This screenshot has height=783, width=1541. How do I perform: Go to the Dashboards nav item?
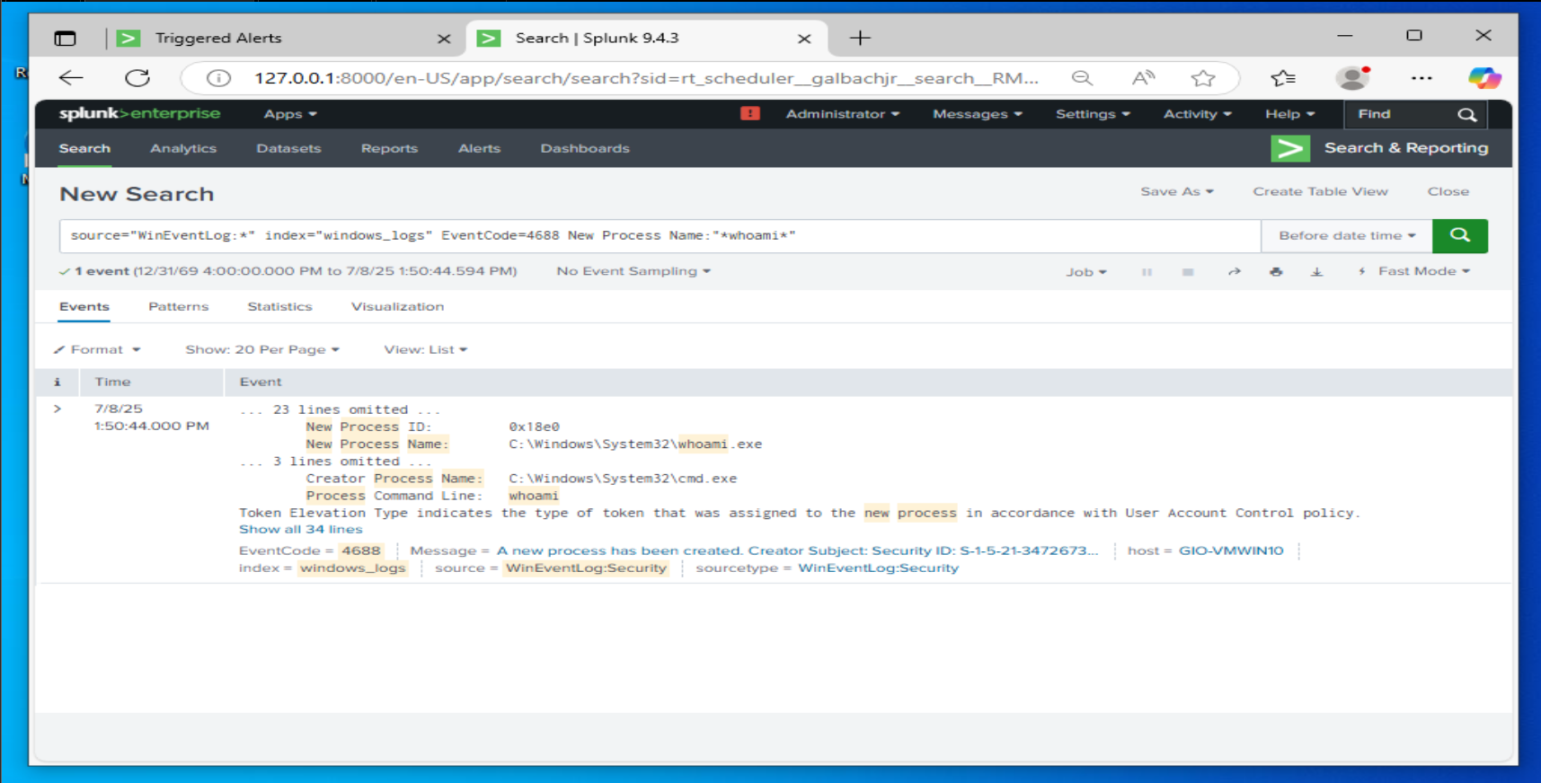pos(585,148)
